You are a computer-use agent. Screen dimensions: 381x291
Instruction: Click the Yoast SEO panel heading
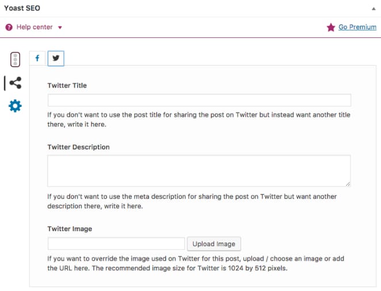pyautogui.click(x=22, y=9)
